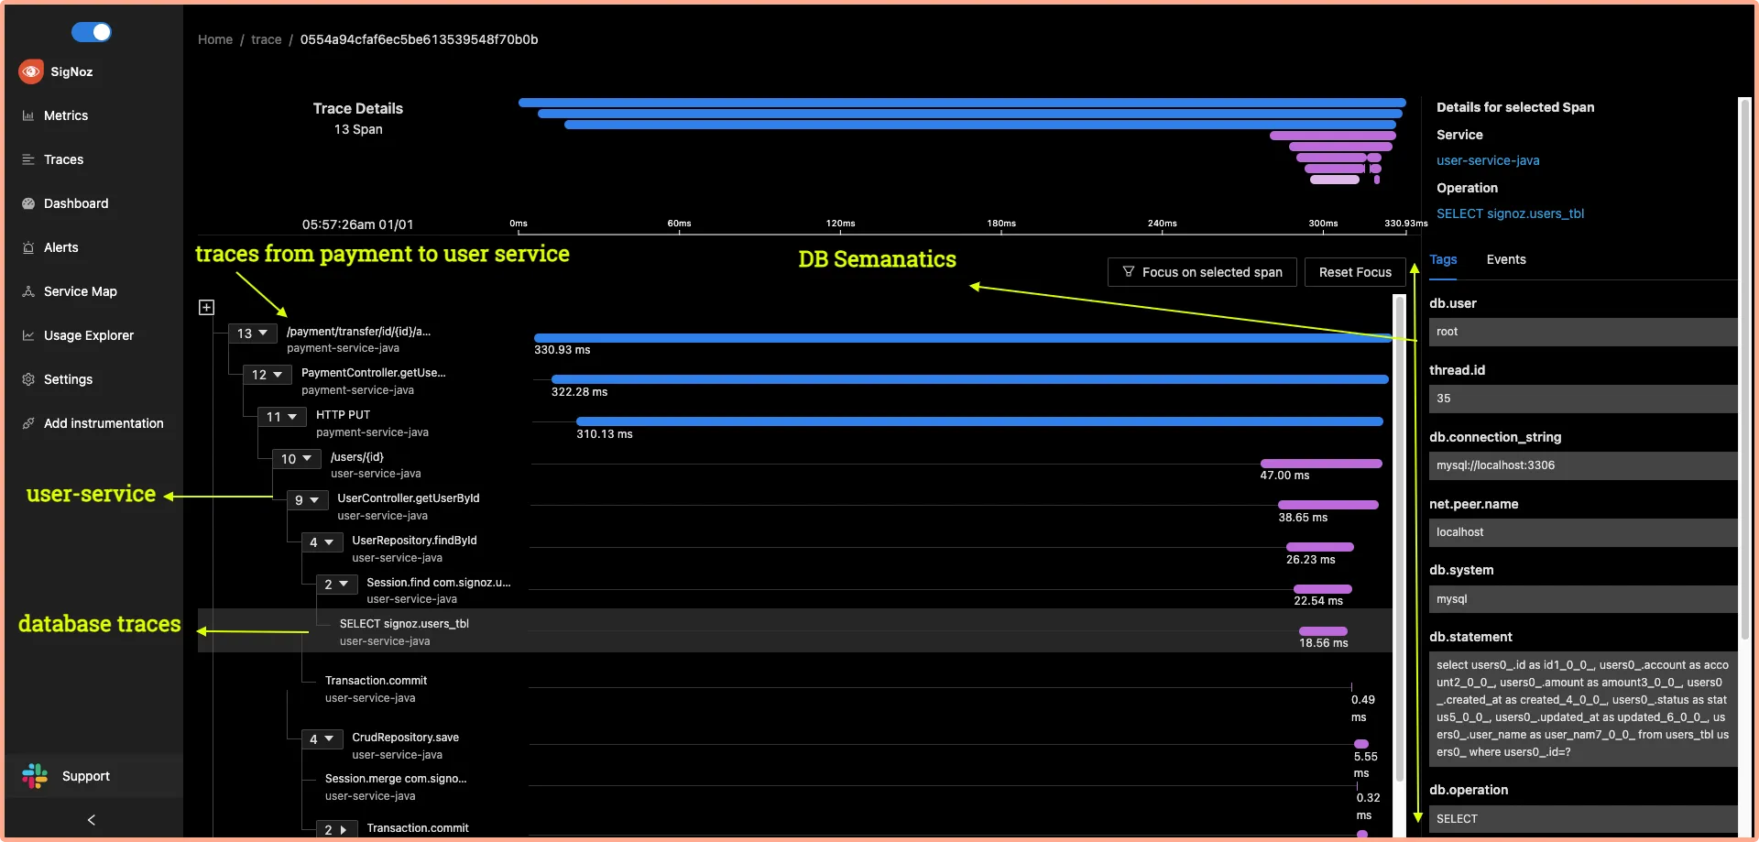
Task: Click the 26.23 ms purple span bar
Action: 1320,547
